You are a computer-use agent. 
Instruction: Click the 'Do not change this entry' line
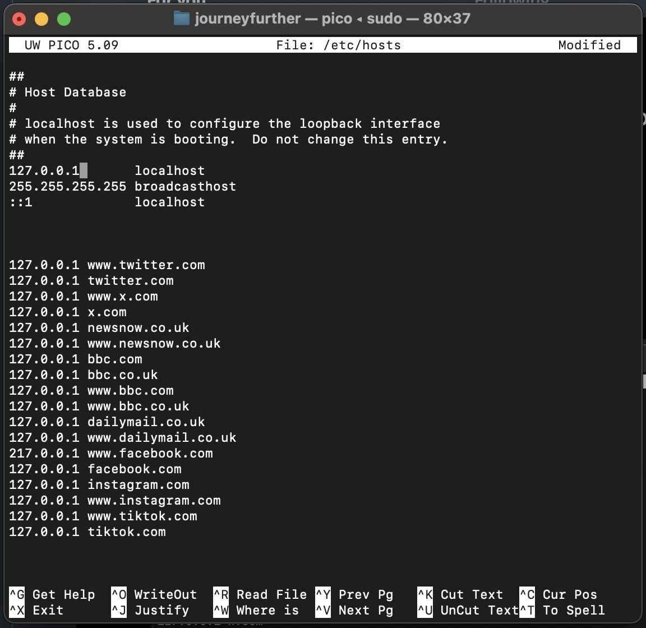[228, 139]
